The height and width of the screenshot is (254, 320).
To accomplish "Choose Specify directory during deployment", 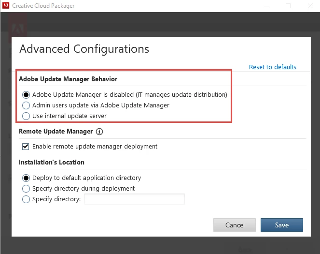I will (x=26, y=189).
